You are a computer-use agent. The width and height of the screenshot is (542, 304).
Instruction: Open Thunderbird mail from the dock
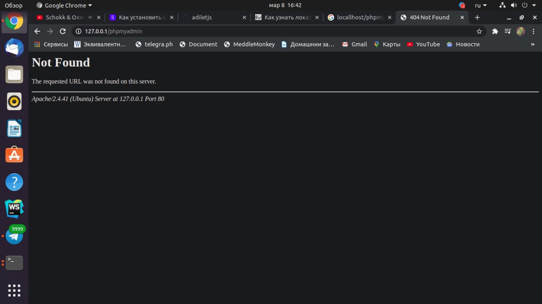pyautogui.click(x=14, y=47)
